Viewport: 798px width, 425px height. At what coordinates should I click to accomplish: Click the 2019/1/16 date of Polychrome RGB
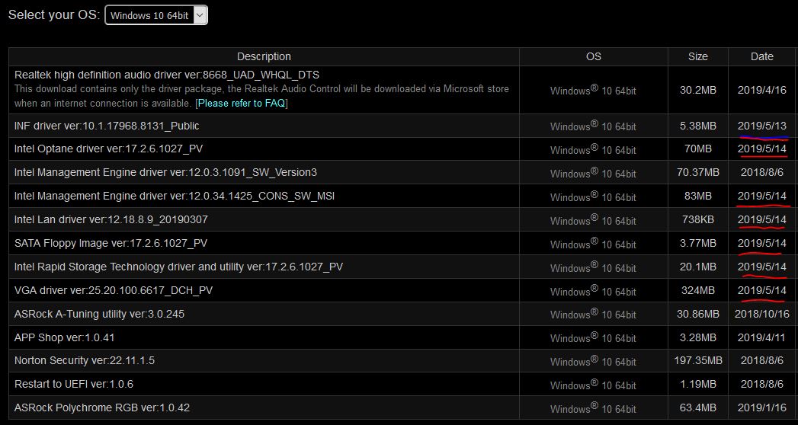tap(762, 407)
